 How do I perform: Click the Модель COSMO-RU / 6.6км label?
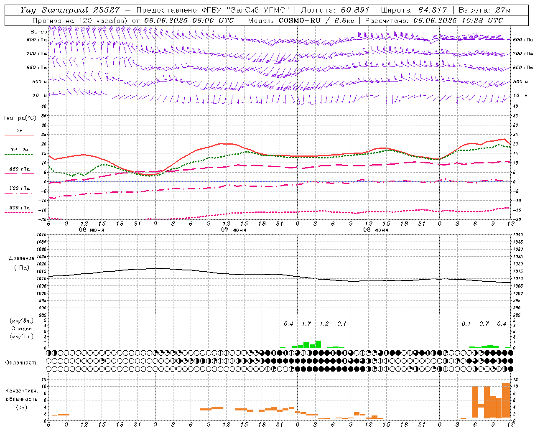(x=301, y=20)
